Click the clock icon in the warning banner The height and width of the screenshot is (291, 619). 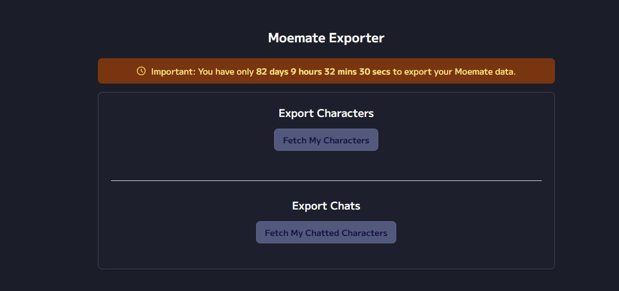141,71
